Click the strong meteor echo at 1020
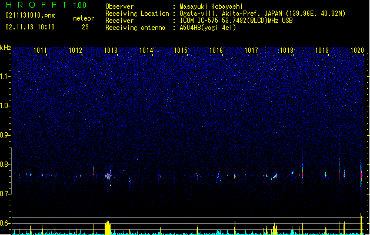Screen dimensions: 370x235 click(x=361, y=174)
